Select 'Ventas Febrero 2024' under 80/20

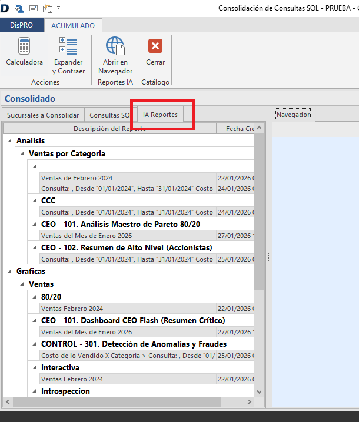(x=147, y=309)
